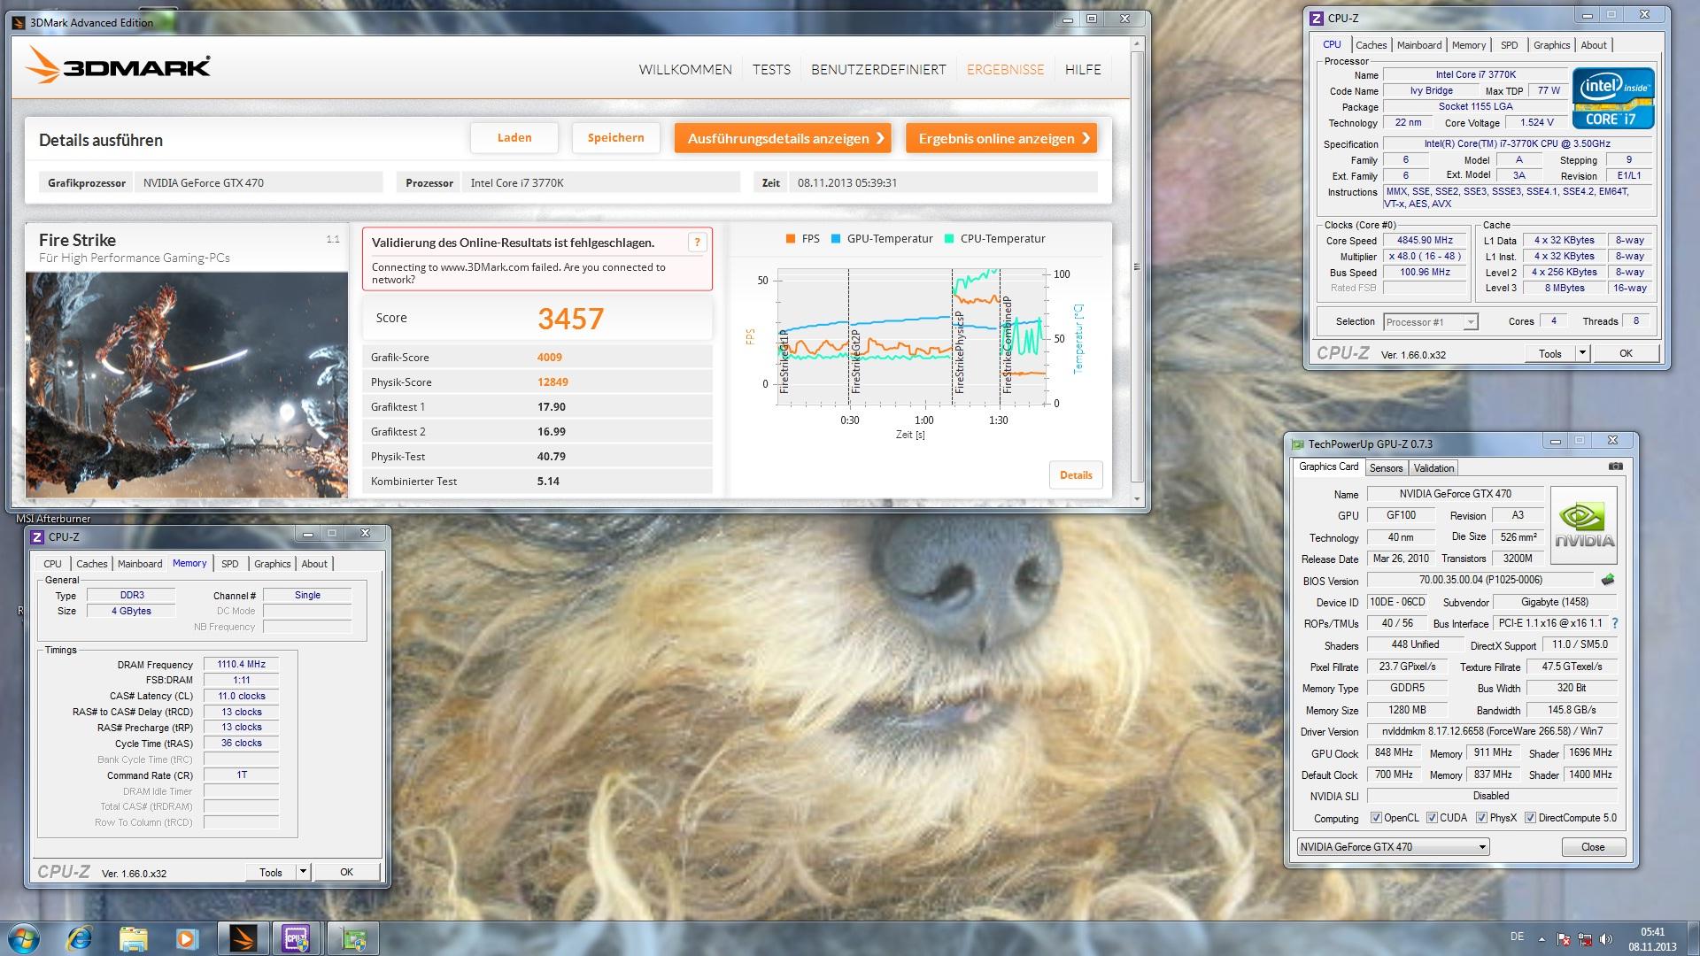Image resolution: width=1700 pixels, height=956 pixels.
Task: Go to WILLKOMMEN in 3DMark
Action: tap(685, 69)
